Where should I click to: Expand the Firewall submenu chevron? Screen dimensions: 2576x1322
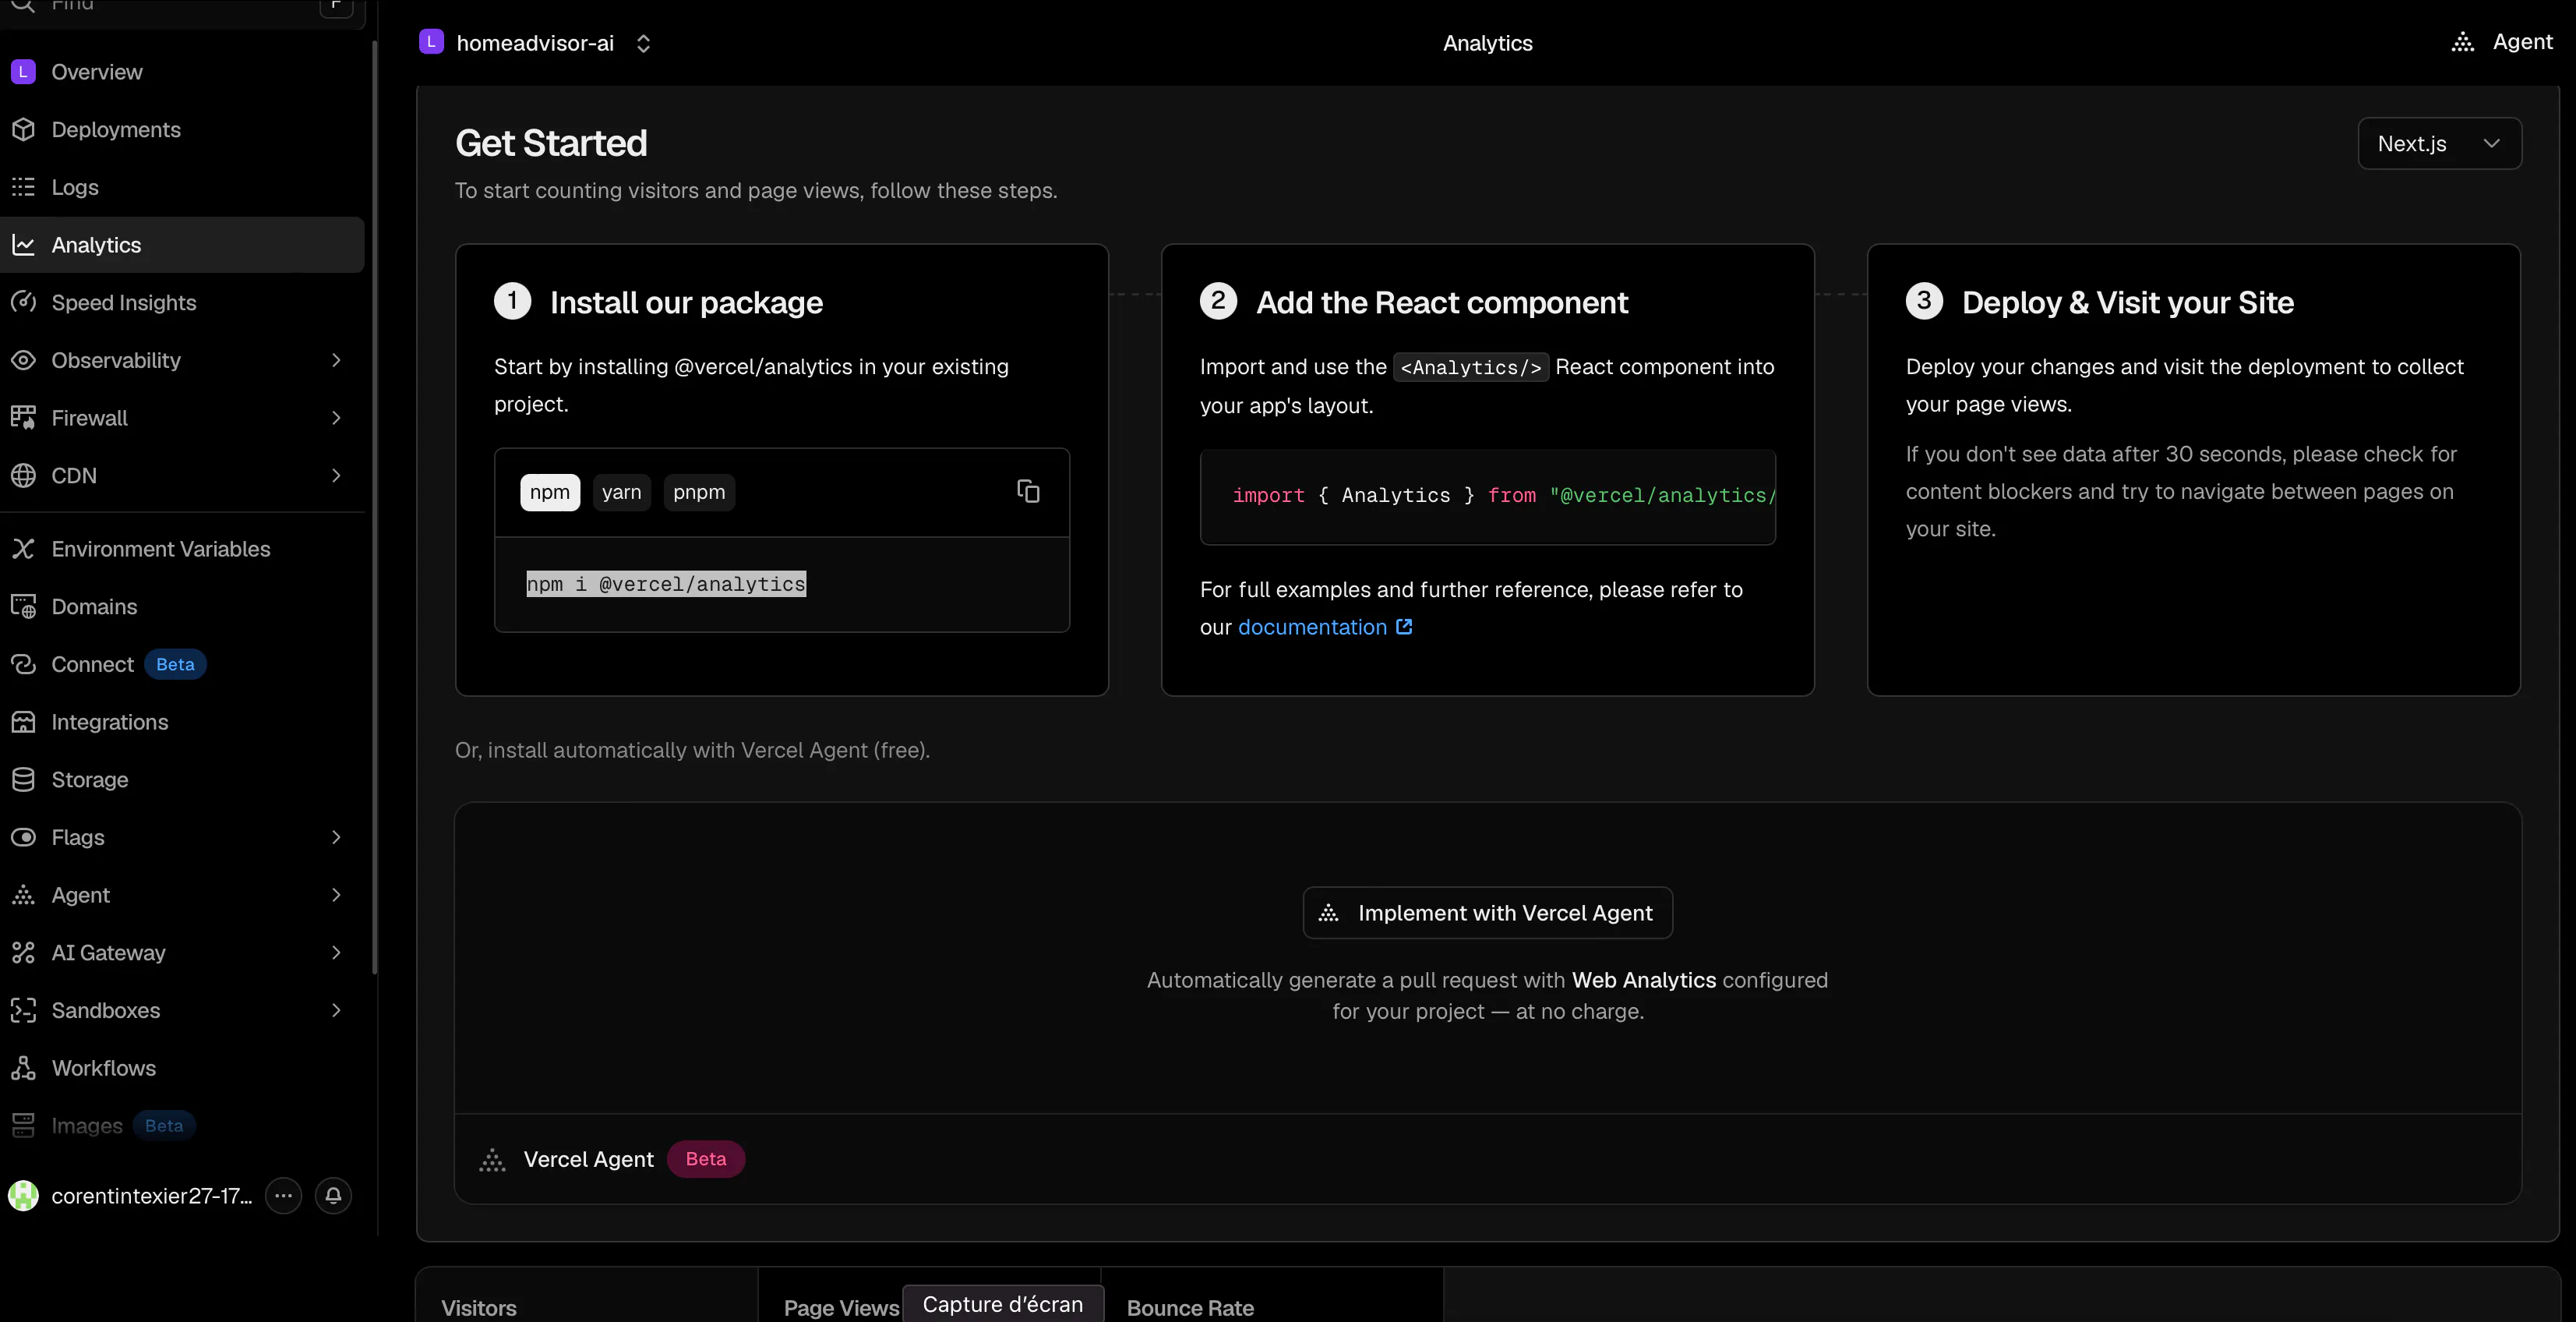[x=336, y=418]
